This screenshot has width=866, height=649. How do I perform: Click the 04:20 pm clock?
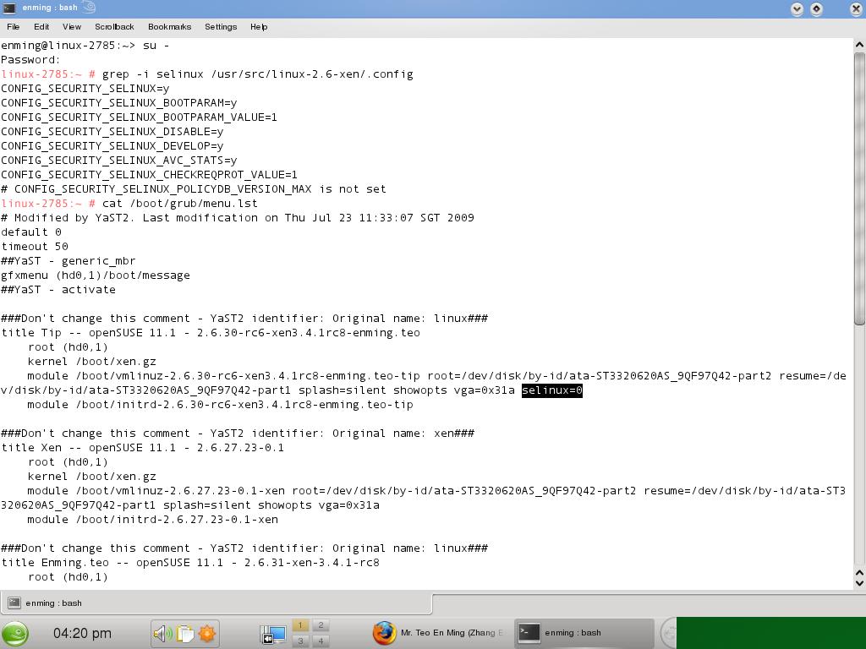click(x=82, y=634)
